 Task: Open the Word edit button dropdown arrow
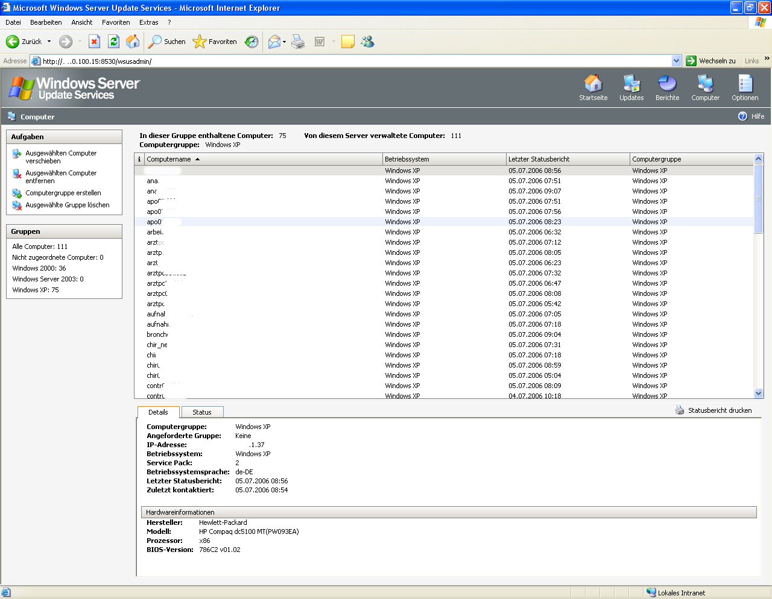point(334,42)
